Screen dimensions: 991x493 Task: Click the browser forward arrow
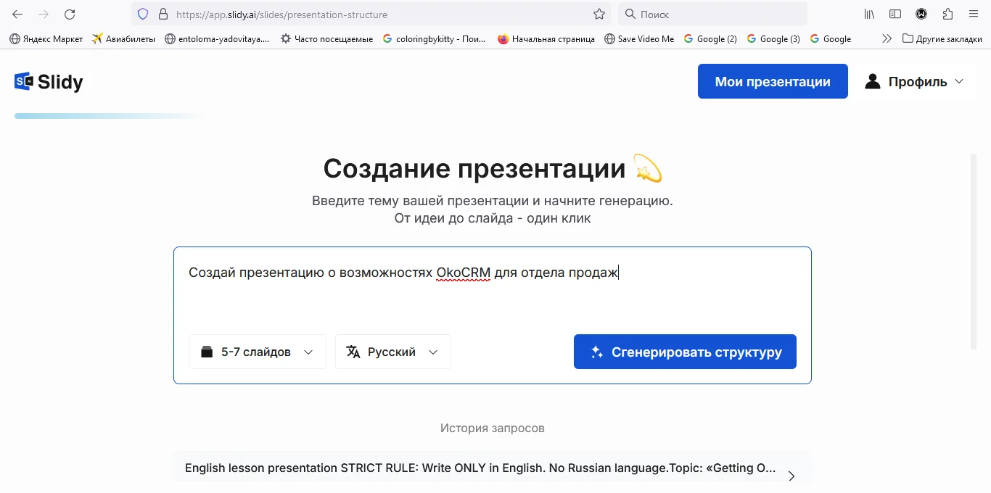[x=44, y=14]
